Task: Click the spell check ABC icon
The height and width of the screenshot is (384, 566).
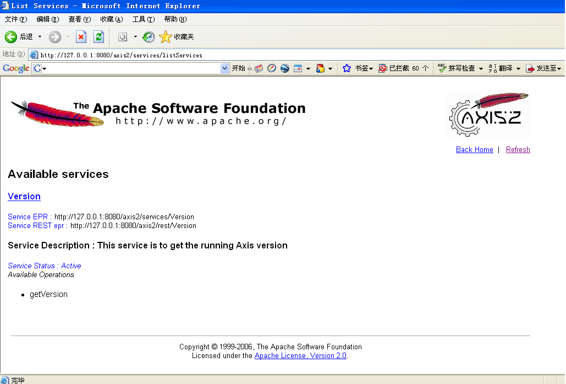Action: click(x=442, y=68)
